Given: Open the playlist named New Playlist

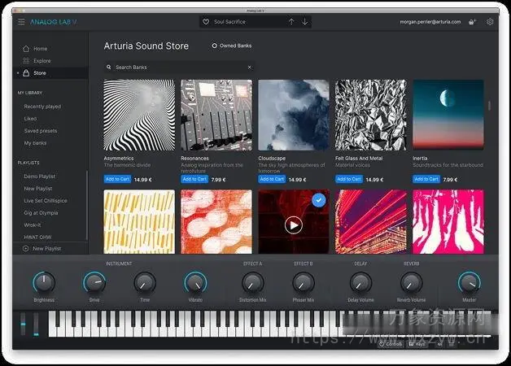Looking at the screenshot, I should point(37,189).
